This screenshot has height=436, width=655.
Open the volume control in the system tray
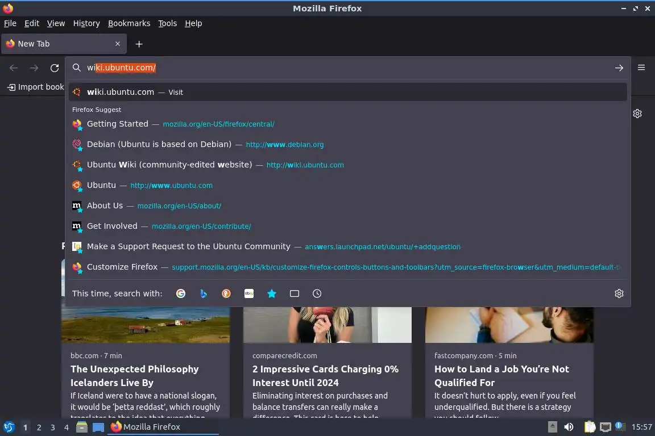(x=569, y=427)
